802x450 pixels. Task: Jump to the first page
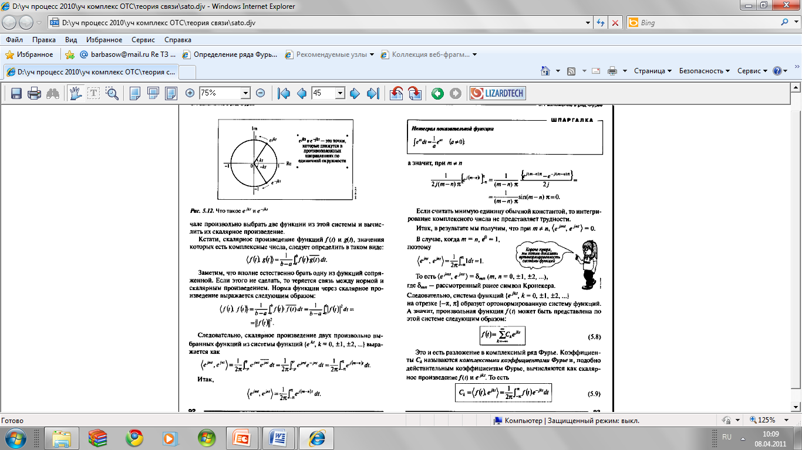[x=284, y=93]
